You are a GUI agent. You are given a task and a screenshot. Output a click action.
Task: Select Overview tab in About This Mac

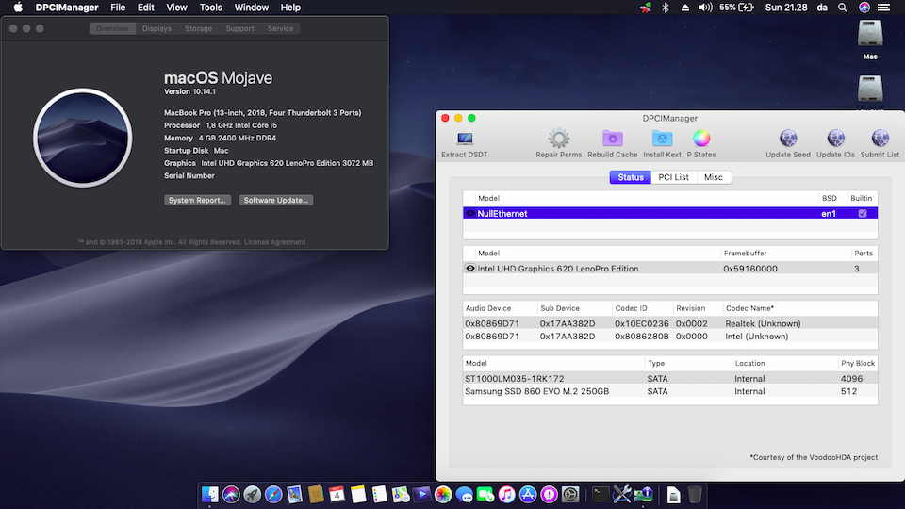click(x=112, y=28)
